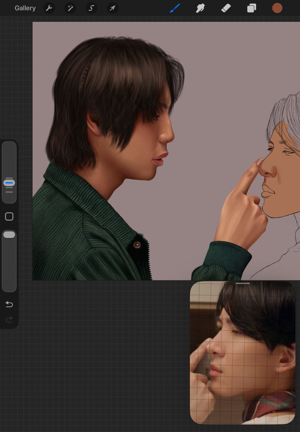Return to the Gallery

click(25, 8)
